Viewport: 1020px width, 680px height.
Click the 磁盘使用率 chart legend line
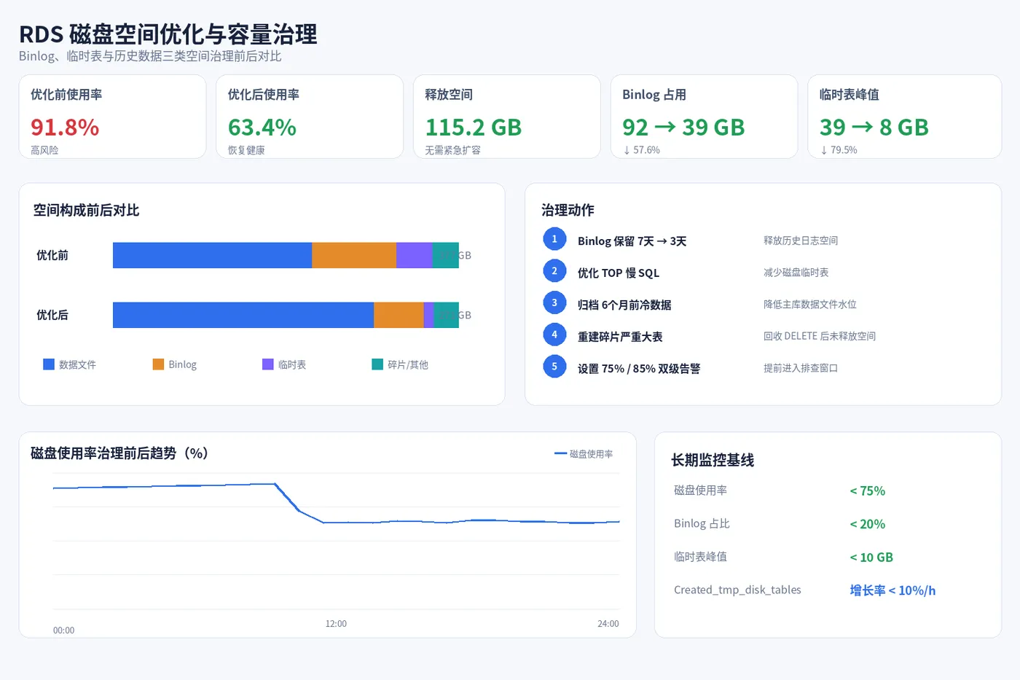pyautogui.click(x=560, y=453)
